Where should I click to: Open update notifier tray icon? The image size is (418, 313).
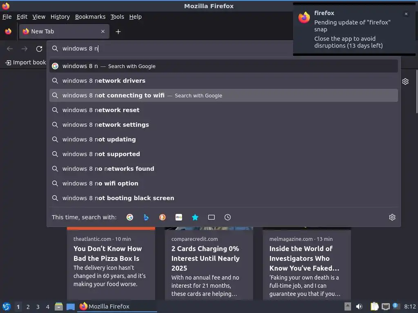click(x=396, y=306)
